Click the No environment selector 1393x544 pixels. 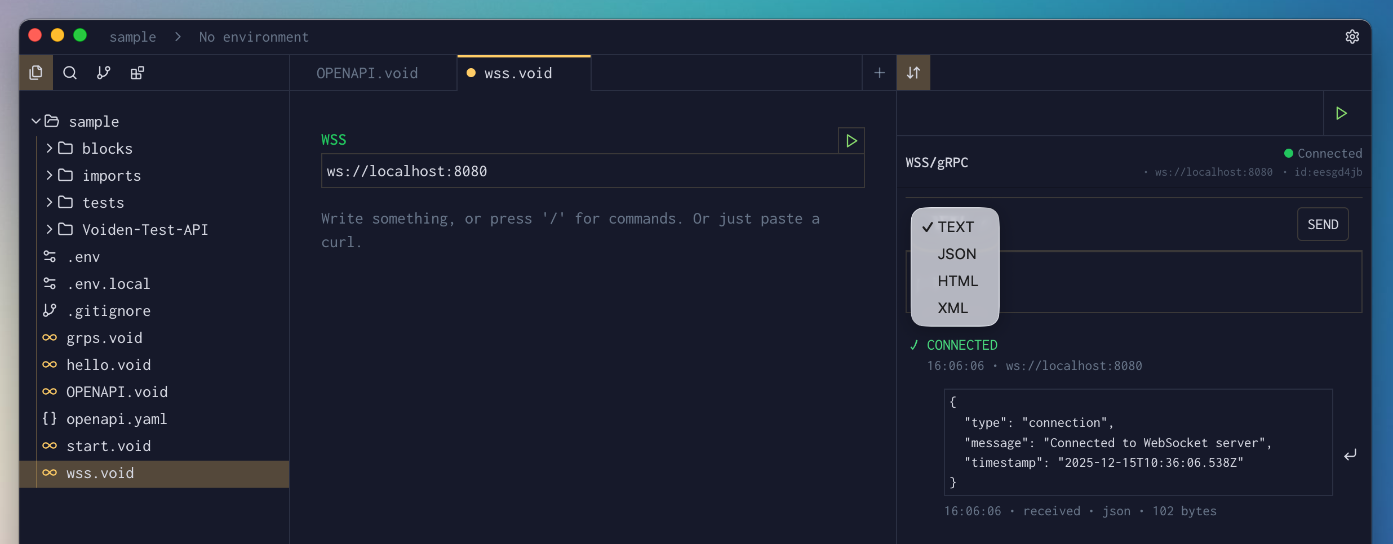(x=254, y=37)
